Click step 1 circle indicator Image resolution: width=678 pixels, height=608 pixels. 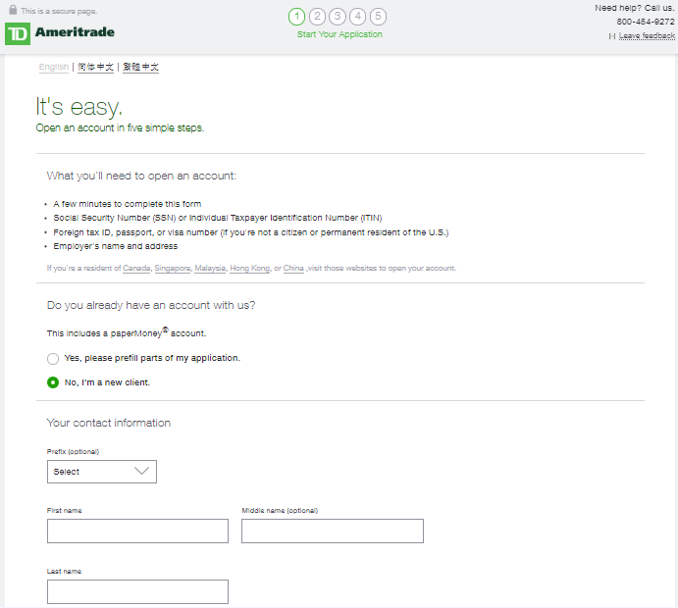pos(297,17)
